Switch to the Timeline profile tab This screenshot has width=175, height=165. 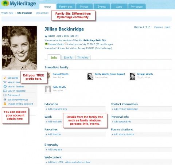click(x=83, y=57)
